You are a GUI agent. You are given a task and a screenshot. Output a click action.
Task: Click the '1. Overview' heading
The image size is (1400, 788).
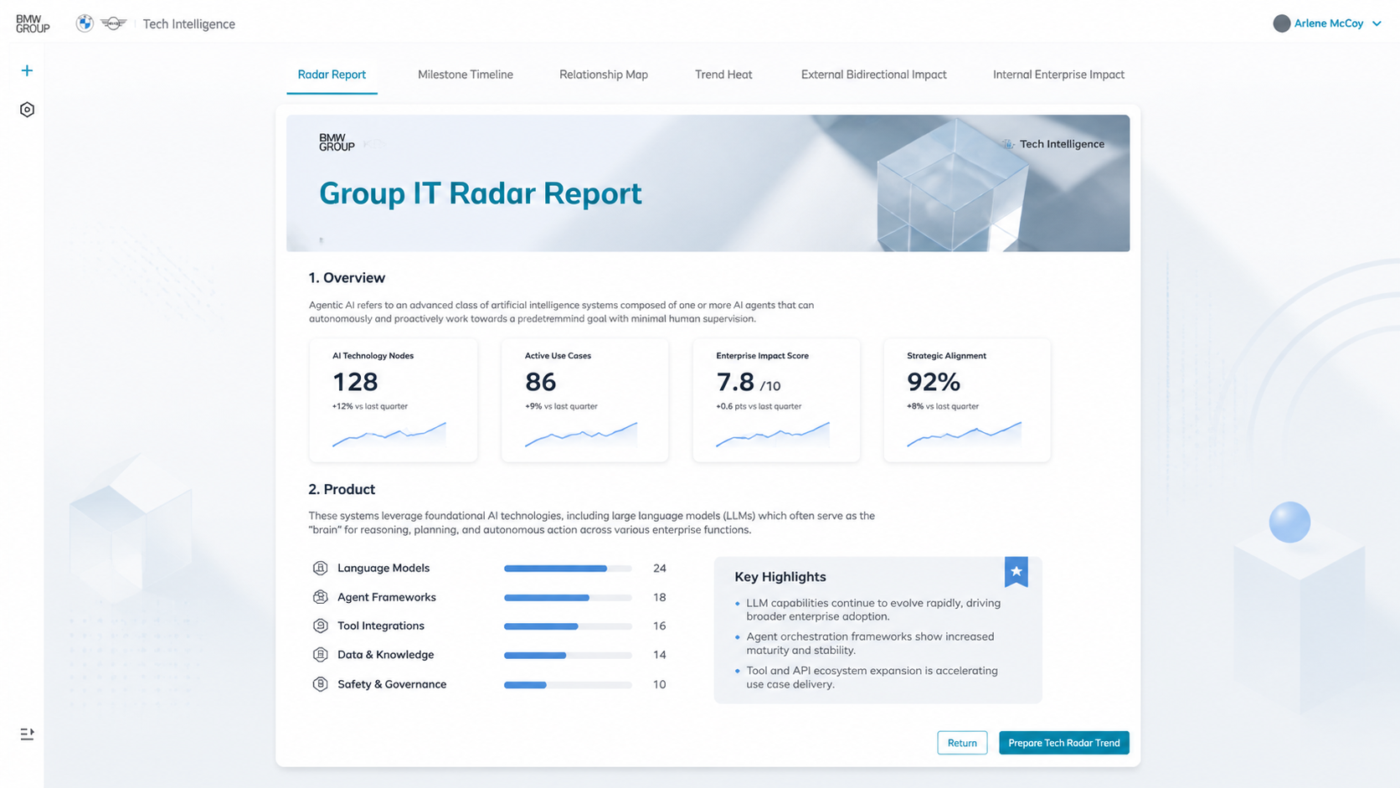pyautogui.click(x=347, y=278)
